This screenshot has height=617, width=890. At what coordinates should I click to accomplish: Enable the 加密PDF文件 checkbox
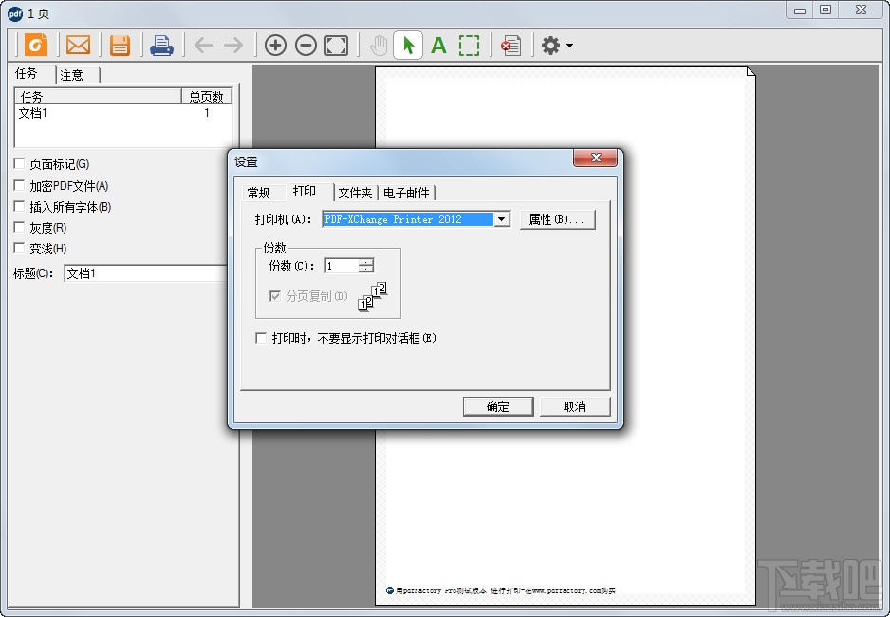coord(18,186)
